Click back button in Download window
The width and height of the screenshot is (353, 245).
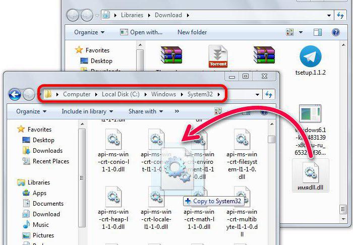point(73,15)
